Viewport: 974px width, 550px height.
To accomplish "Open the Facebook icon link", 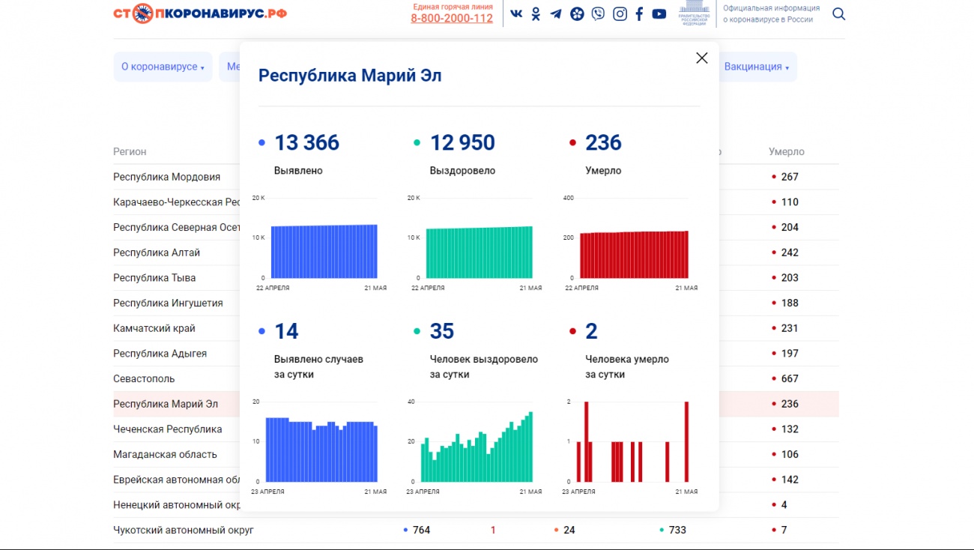I will tap(639, 13).
